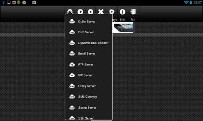203x121 pixels.
Task: Click the Add server toolbar icon
Action: point(70,11)
